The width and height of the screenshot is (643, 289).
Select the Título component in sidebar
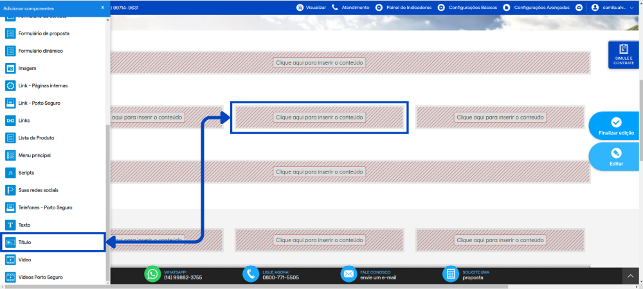(x=53, y=242)
